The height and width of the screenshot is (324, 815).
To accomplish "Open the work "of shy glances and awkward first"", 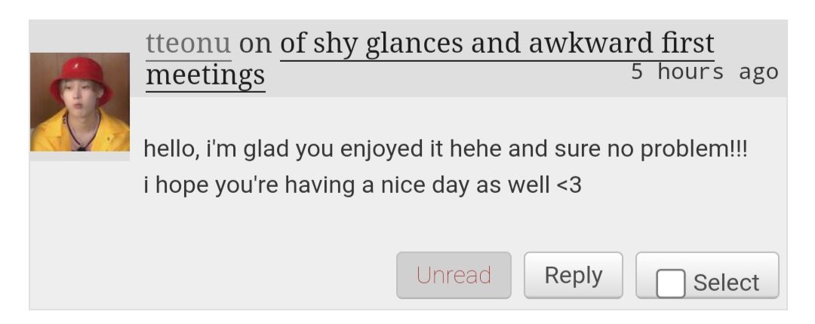I will [x=497, y=43].
